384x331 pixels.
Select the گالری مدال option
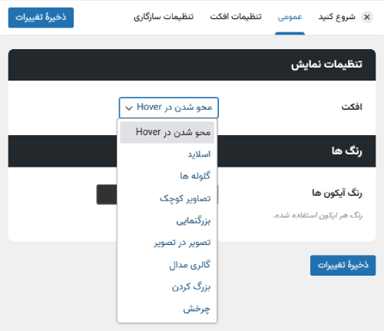[x=167, y=265]
